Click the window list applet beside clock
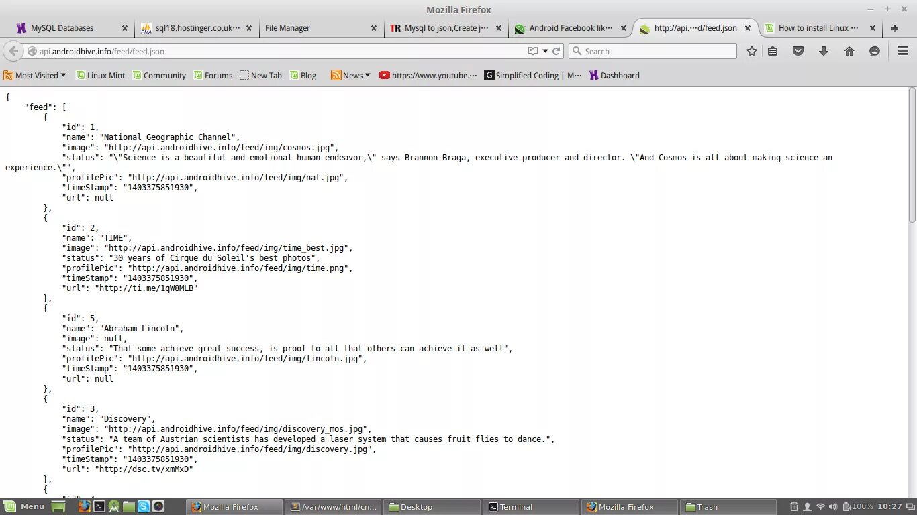Screen dimensions: 917x515 (910, 507)
